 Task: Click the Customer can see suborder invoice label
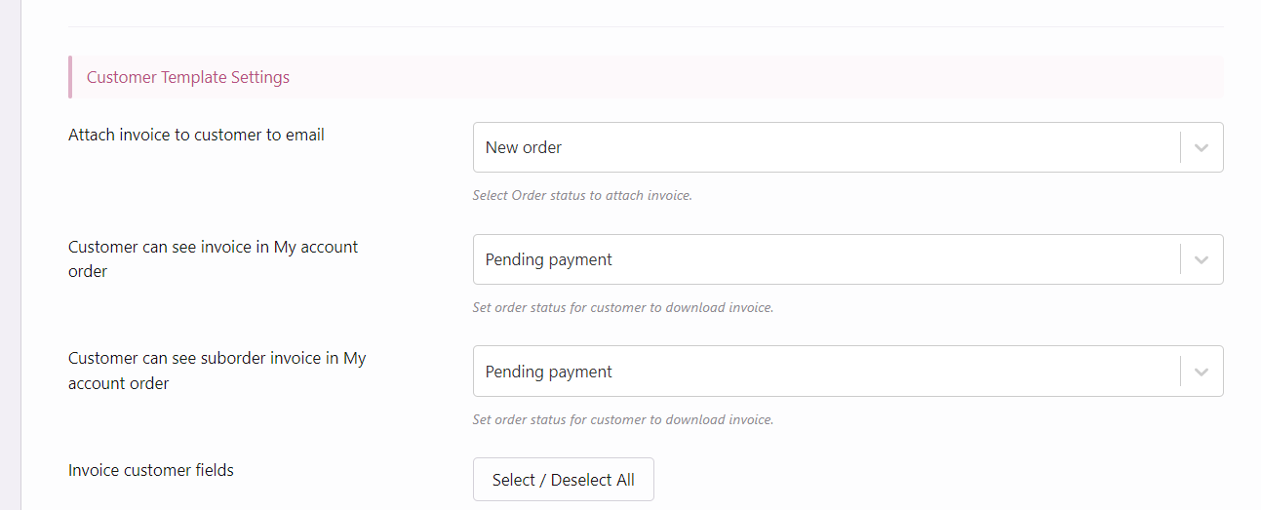point(217,371)
